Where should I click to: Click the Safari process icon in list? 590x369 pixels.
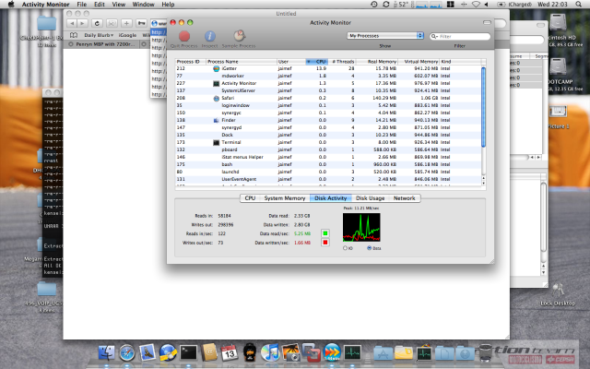[x=216, y=99]
